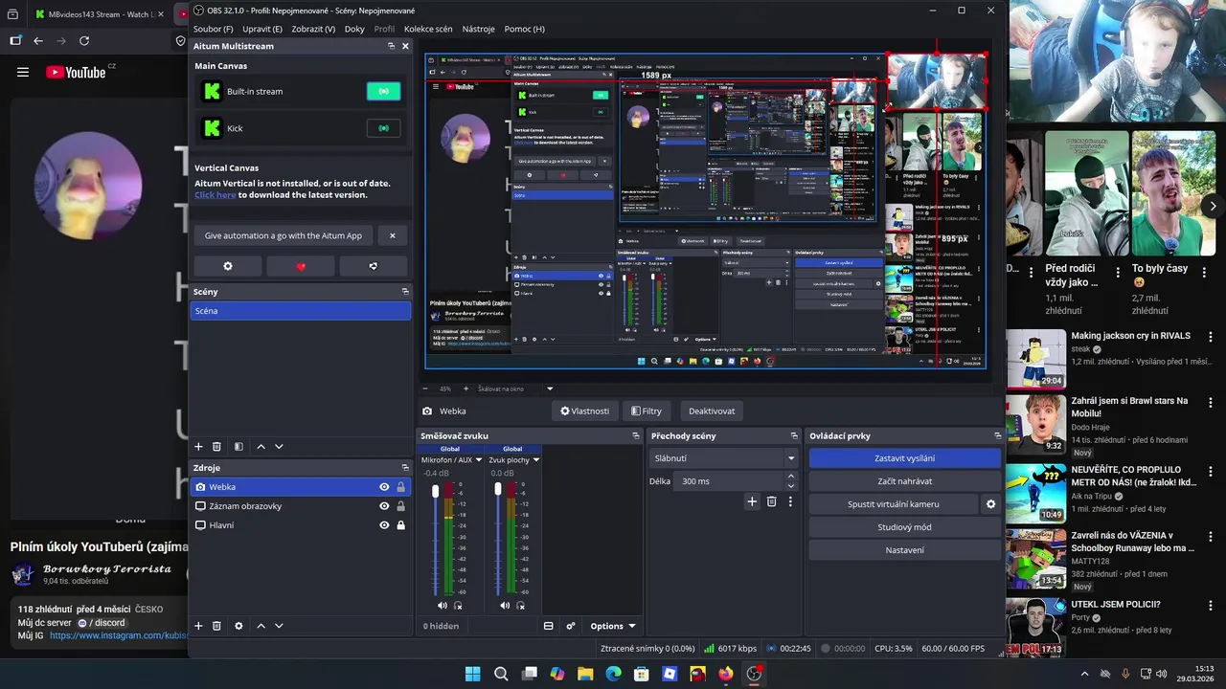The width and height of the screenshot is (1226, 689).
Task: Open Vlastnosti for Webka source
Action: tap(585, 411)
